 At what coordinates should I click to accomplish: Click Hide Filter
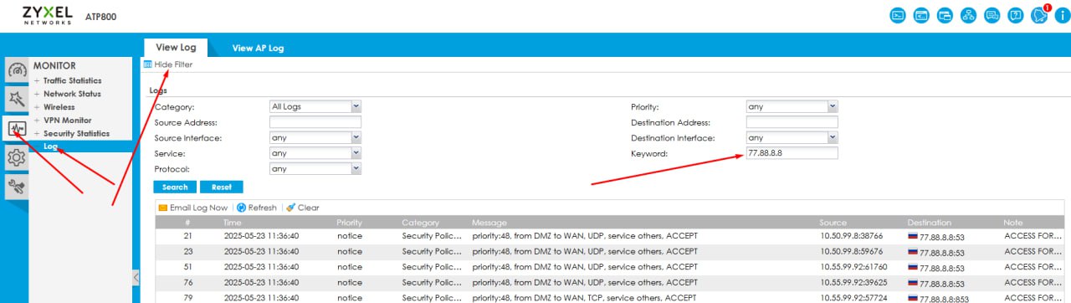[168, 64]
